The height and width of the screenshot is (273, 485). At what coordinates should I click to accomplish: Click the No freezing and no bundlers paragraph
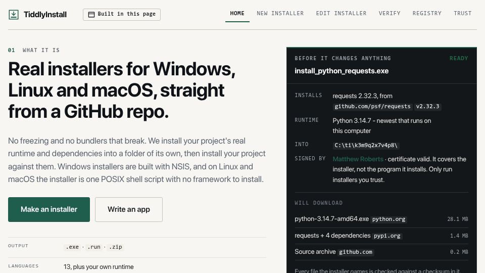137,160
